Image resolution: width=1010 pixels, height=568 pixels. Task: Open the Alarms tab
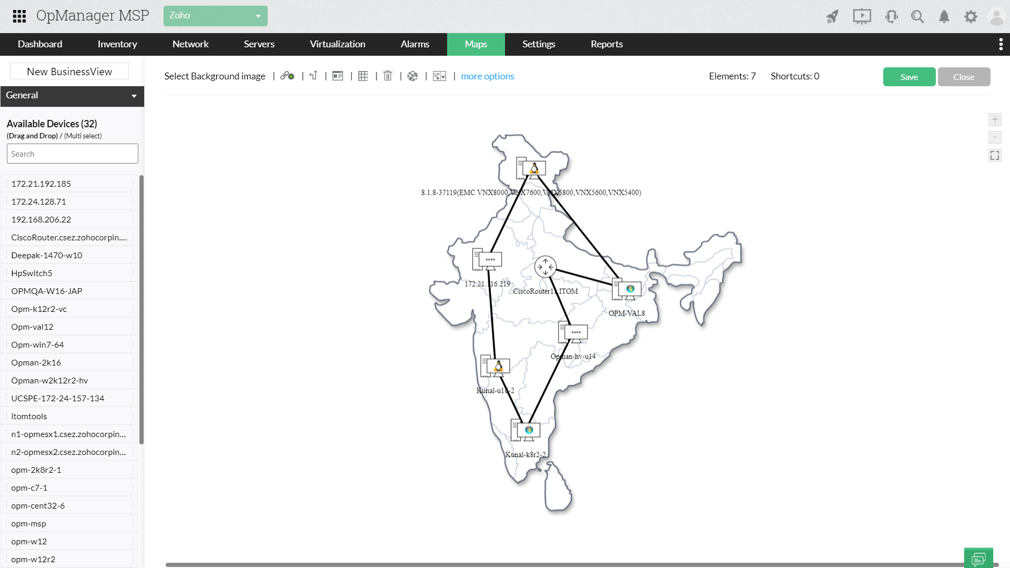415,44
